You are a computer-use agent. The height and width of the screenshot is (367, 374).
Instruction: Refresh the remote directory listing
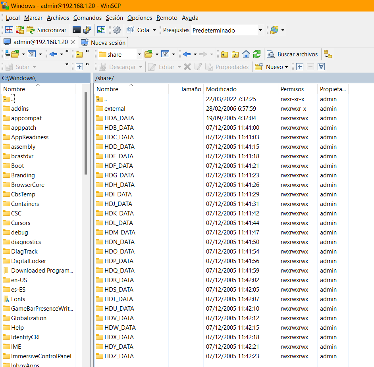tap(257, 54)
